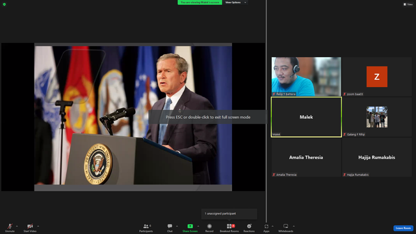
Task: Open the Reactions picker
Action: [249, 227]
